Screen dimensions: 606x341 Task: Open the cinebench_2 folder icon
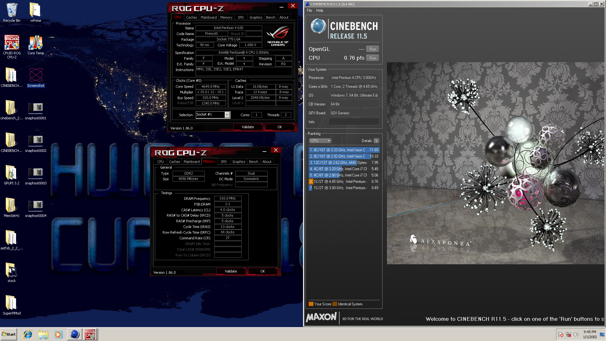[x=12, y=110]
